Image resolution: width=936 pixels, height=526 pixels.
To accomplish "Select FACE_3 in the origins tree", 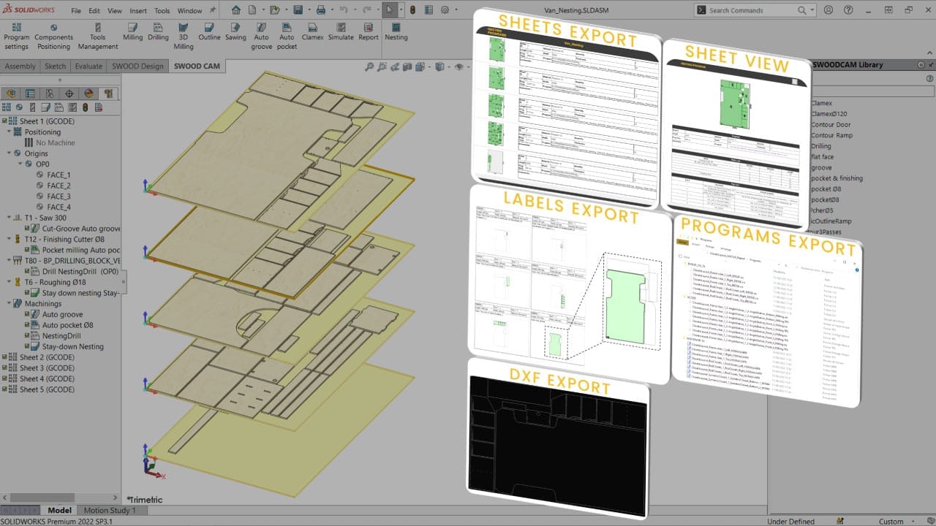I will (x=58, y=197).
